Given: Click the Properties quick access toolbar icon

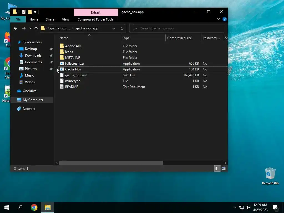Looking at the screenshot, I should (x=24, y=12).
